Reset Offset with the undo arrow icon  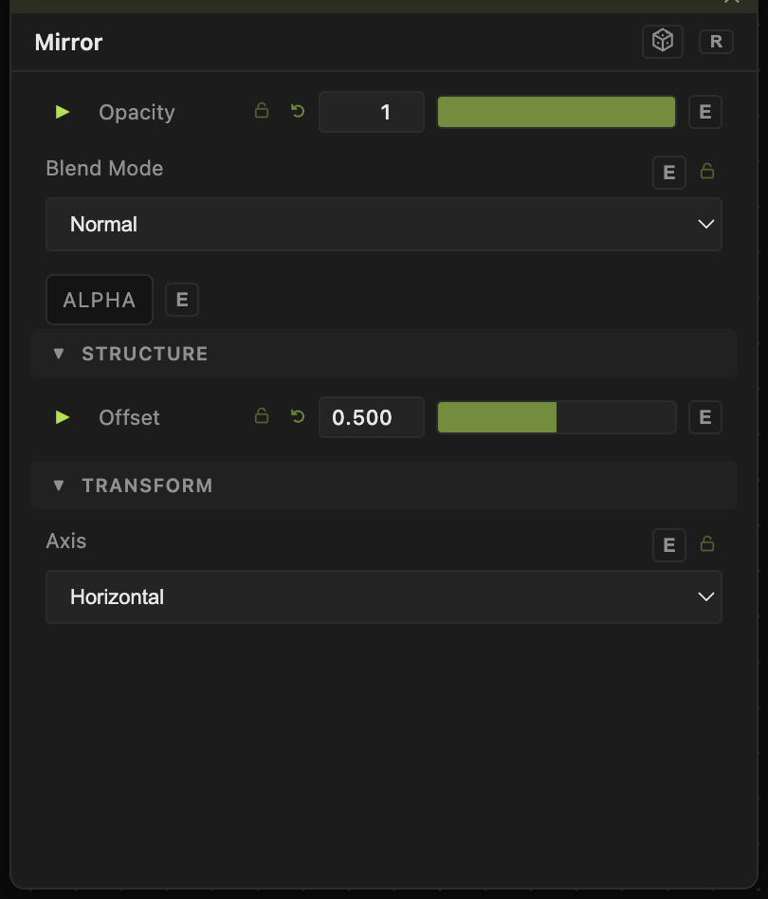(x=298, y=416)
